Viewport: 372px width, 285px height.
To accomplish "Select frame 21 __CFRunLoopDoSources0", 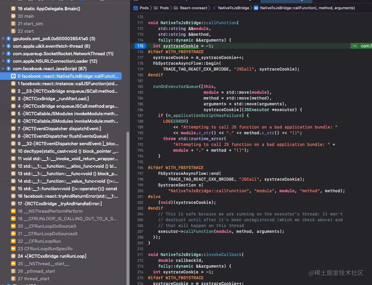I will [44, 234].
